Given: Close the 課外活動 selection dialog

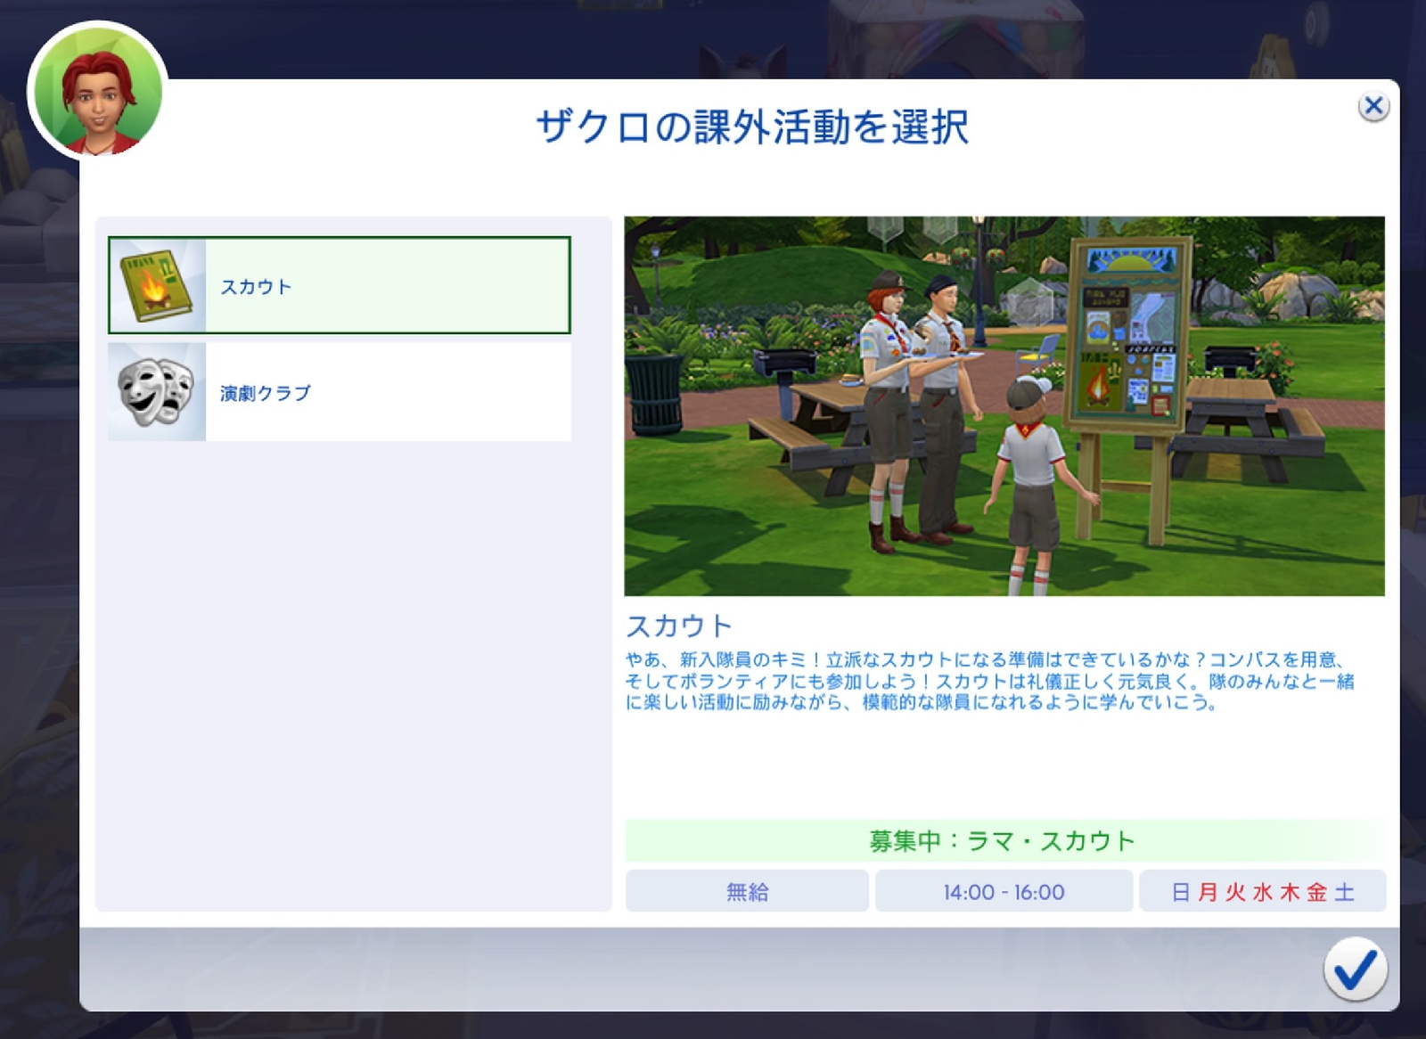Looking at the screenshot, I should (1373, 107).
